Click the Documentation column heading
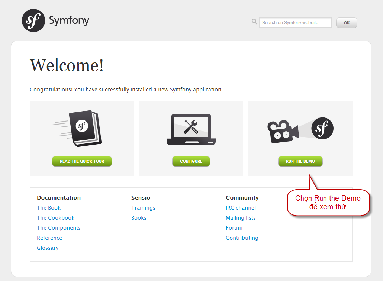The image size is (383, 281). tap(59, 198)
